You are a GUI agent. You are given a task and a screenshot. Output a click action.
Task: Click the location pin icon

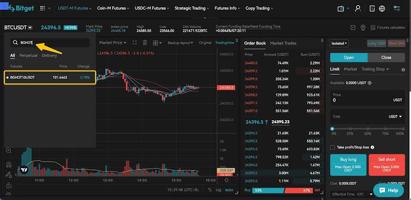[363, 27]
